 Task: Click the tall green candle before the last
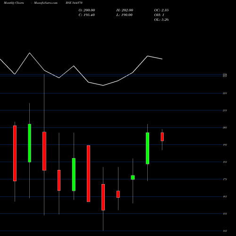tap(147, 148)
